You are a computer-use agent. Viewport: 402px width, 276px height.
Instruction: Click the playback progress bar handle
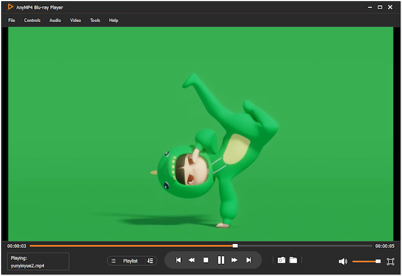235,246
